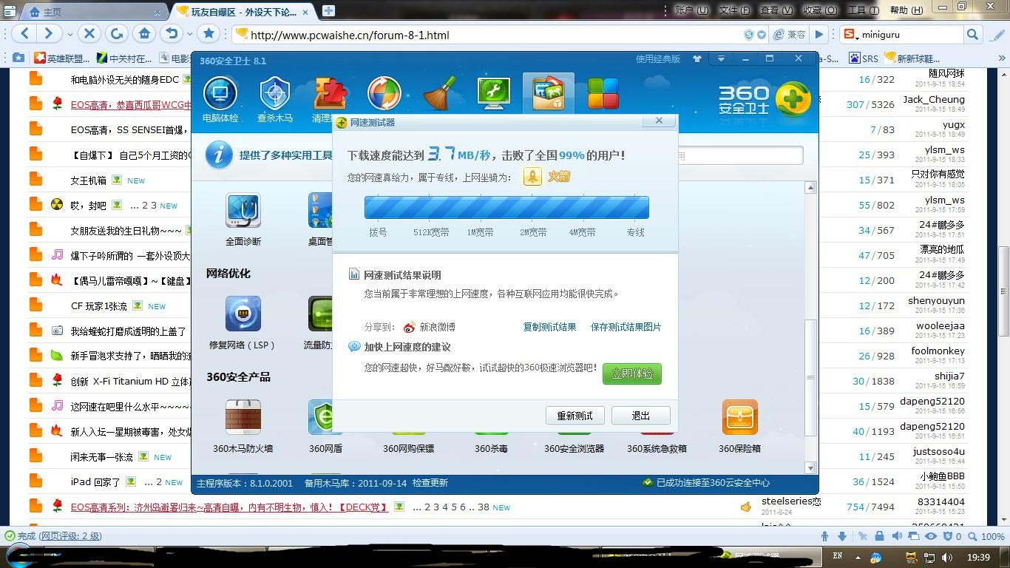Toggle the lock icon in status bar

pyautogui.click(x=879, y=536)
